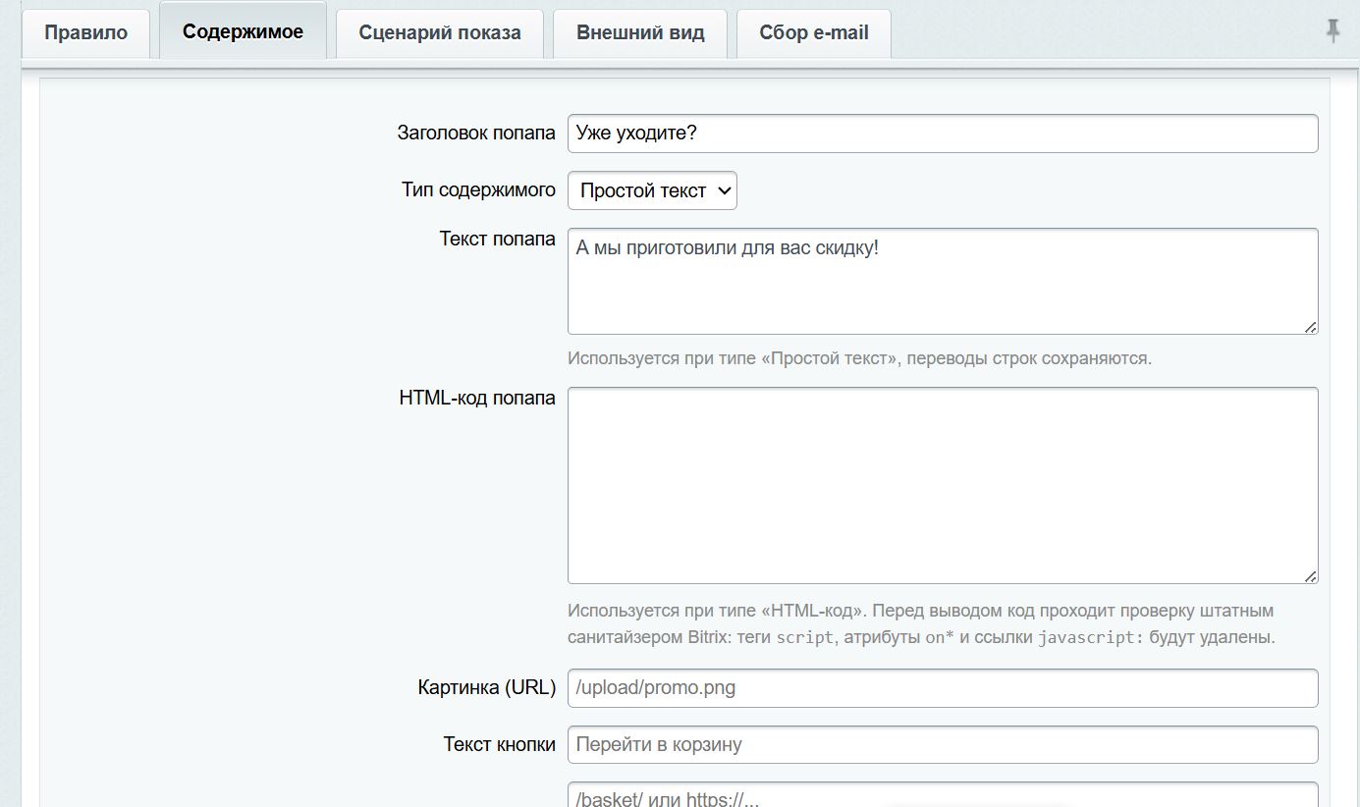This screenshot has height=807, width=1360.
Task: Open the Содержимое tab
Action: [x=243, y=31]
